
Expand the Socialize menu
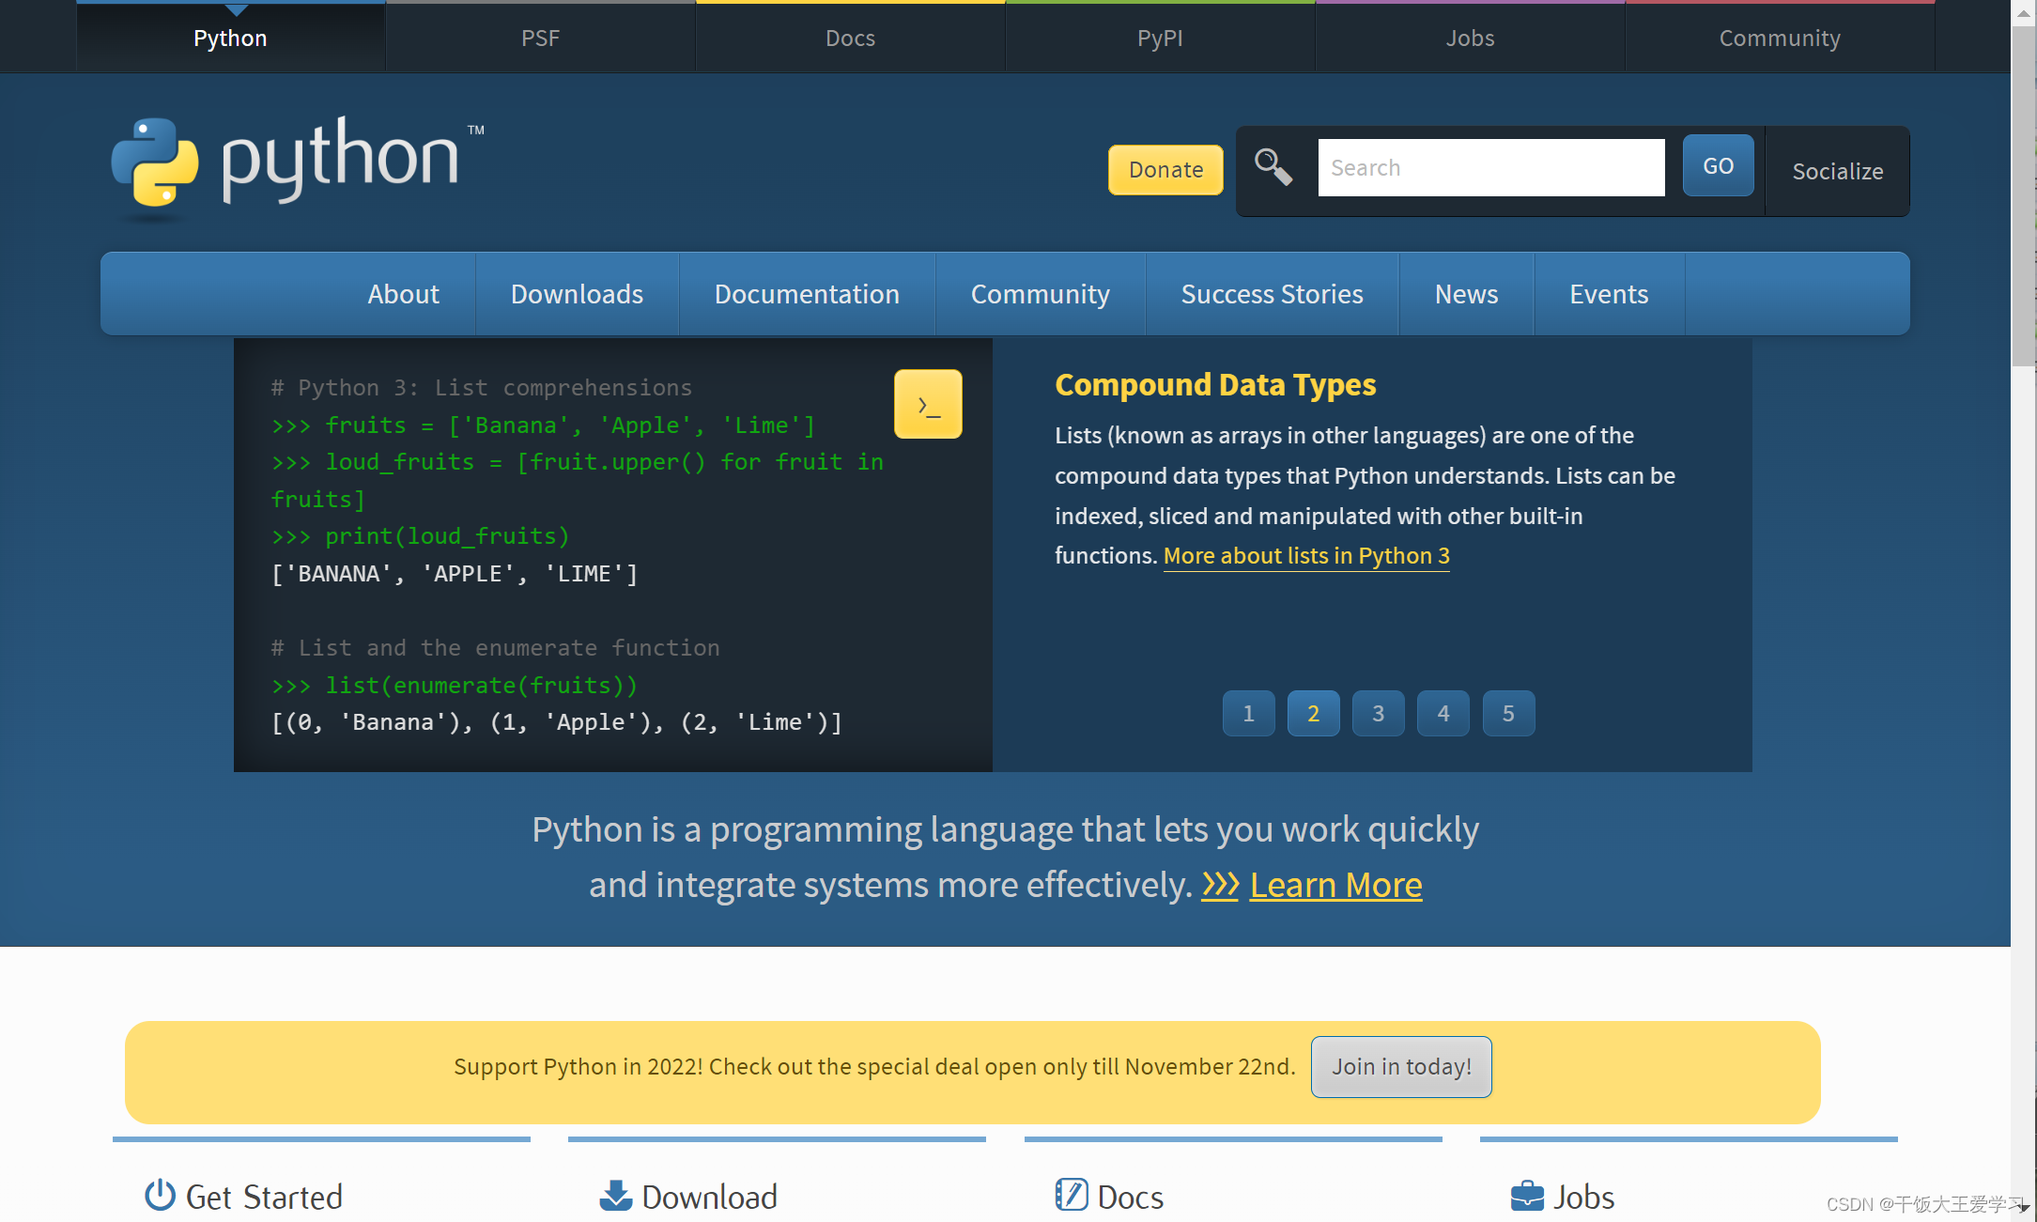[1837, 171]
